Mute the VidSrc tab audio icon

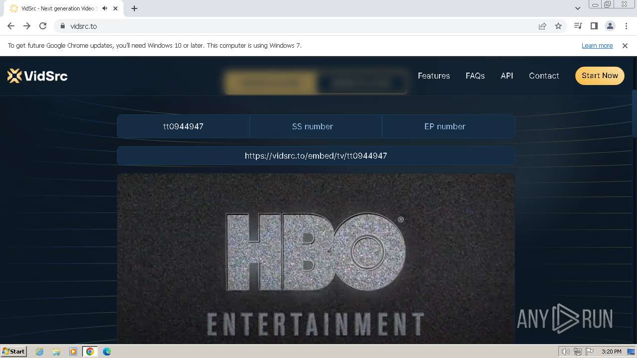[105, 8]
